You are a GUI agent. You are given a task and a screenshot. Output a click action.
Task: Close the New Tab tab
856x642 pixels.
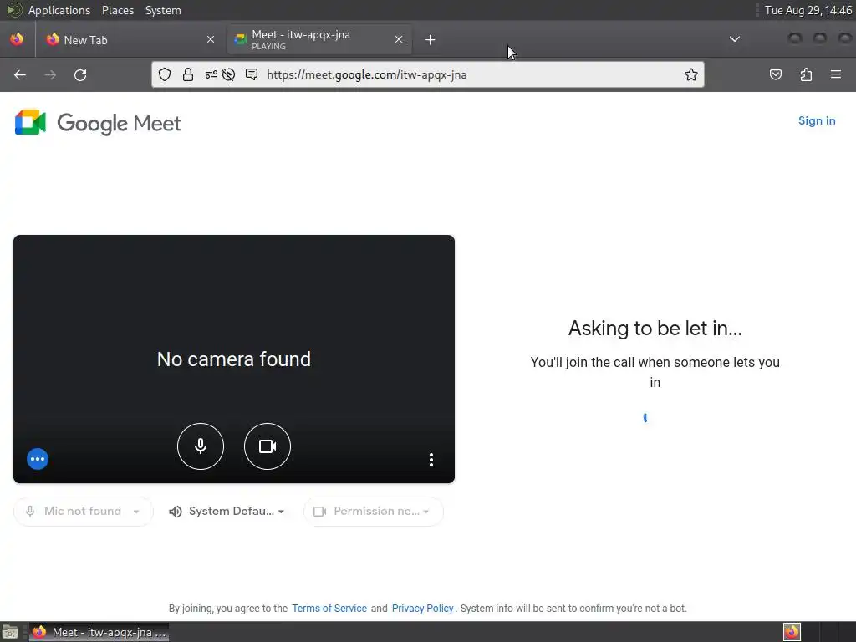click(x=211, y=39)
